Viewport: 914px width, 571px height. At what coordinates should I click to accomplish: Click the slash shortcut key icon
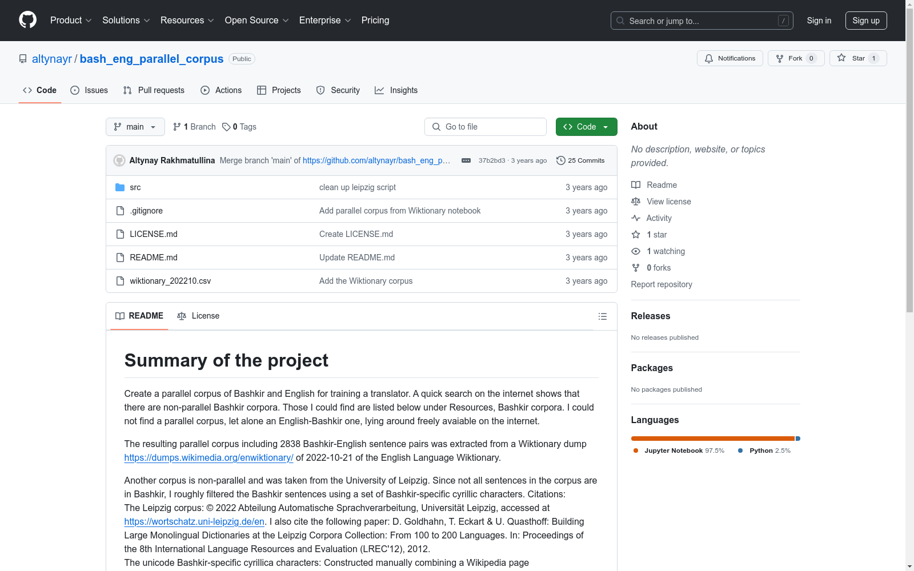pos(783,21)
